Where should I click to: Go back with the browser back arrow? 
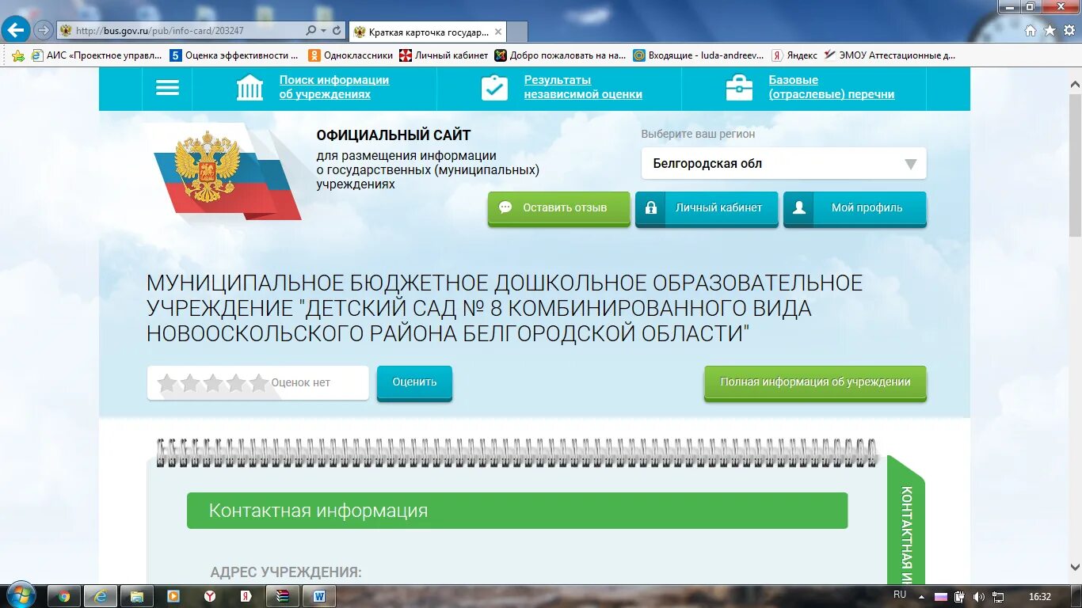pyautogui.click(x=17, y=31)
